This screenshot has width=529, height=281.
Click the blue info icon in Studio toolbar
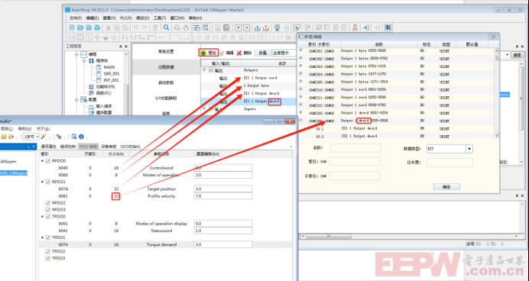pyautogui.click(x=81, y=137)
